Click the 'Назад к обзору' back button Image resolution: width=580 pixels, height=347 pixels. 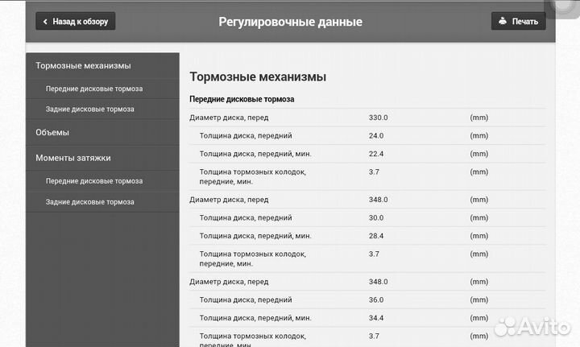pos(76,21)
